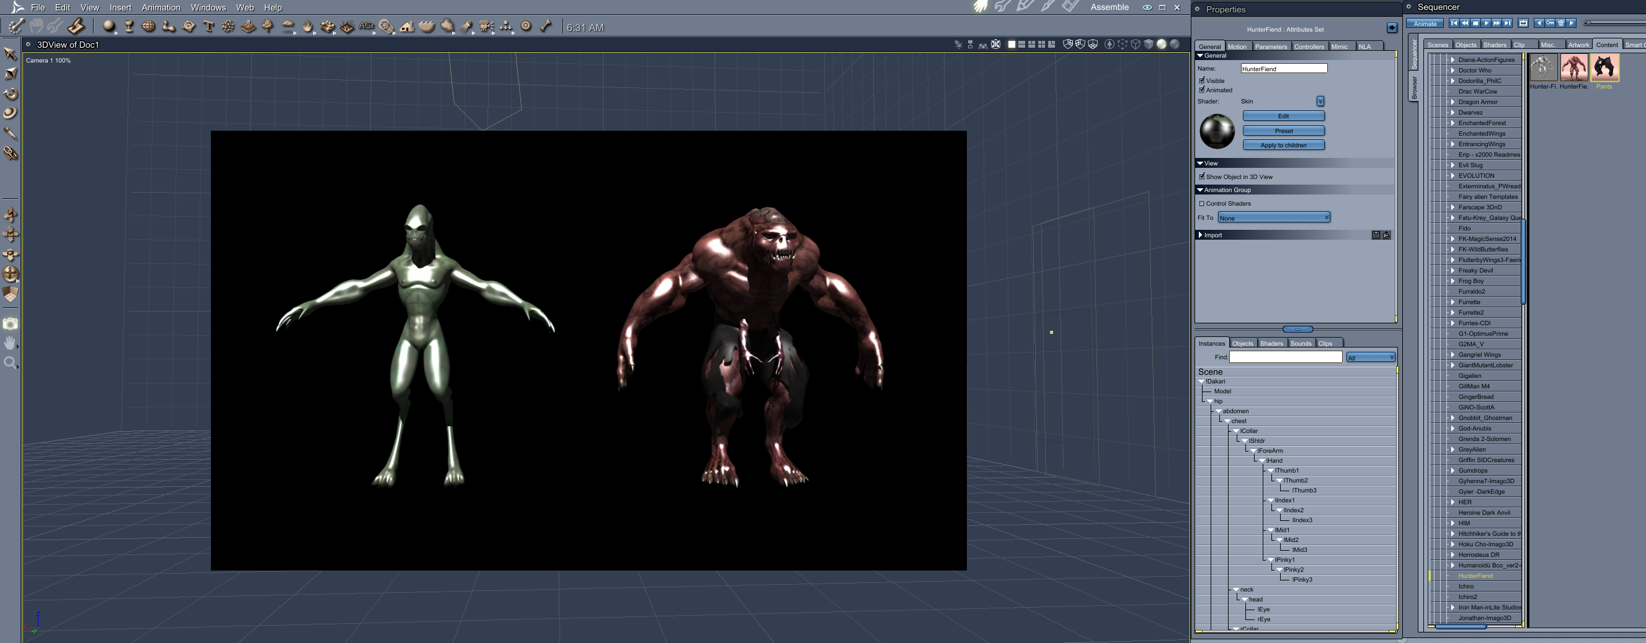Click the fire effect icon

tap(308, 26)
